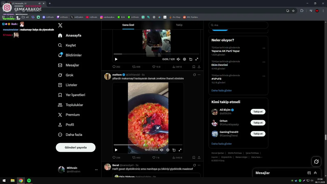Open Profil page from the sidebar
The height and width of the screenshot is (184, 327).
(66, 125)
